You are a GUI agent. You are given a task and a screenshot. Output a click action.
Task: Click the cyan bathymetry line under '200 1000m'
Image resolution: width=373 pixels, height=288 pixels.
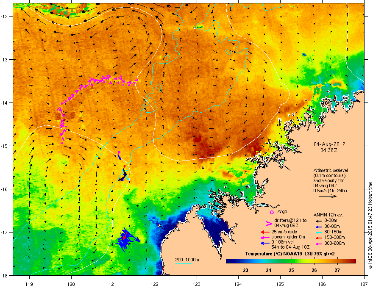tap(184, 263)
